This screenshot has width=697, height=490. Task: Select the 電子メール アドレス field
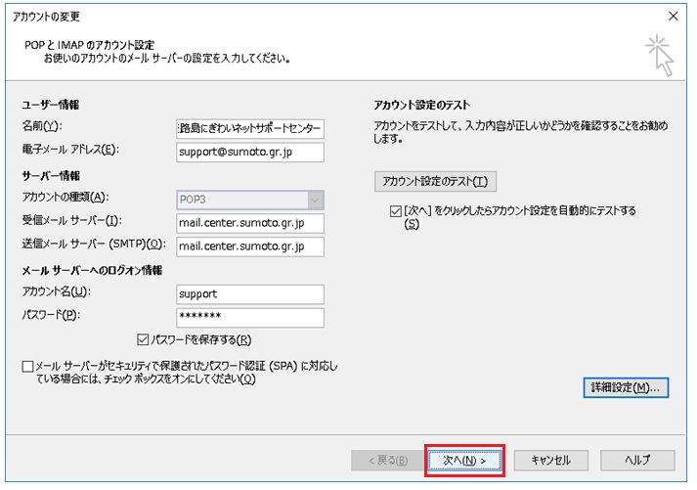pyautogui.click(x=250, y=152)
